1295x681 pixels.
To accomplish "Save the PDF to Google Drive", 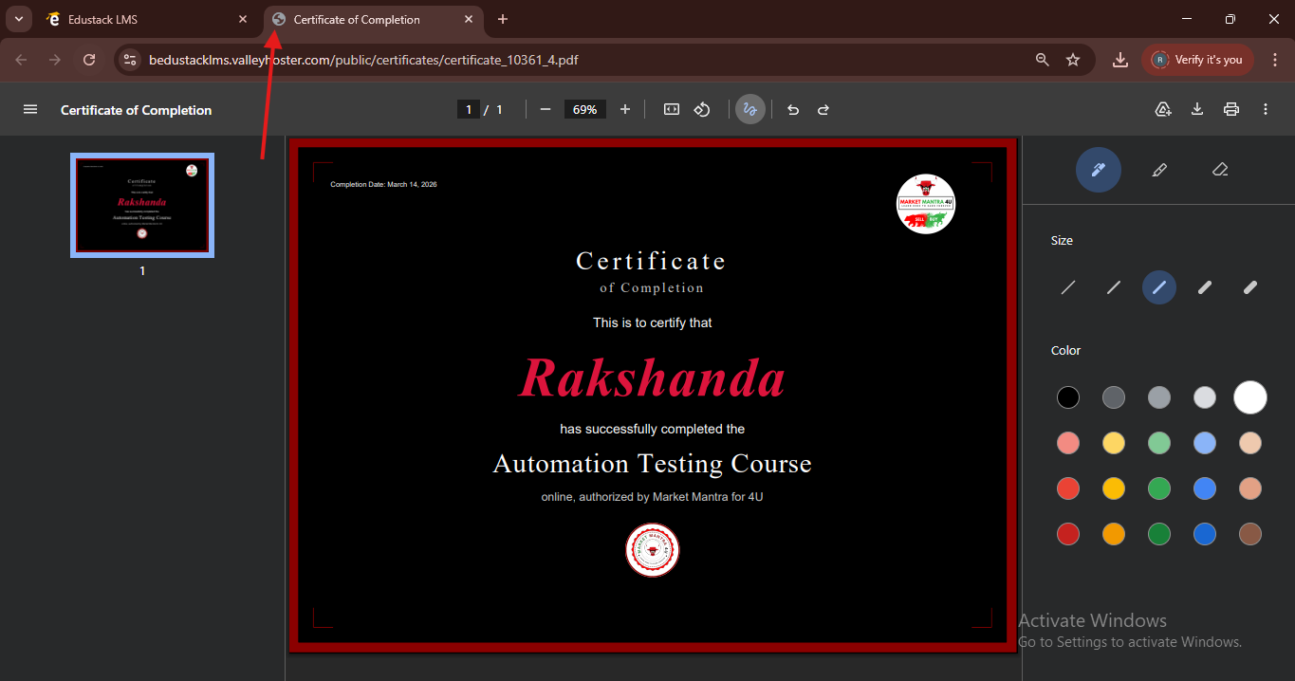I will pyautogui.click(x=1163, y=110).
